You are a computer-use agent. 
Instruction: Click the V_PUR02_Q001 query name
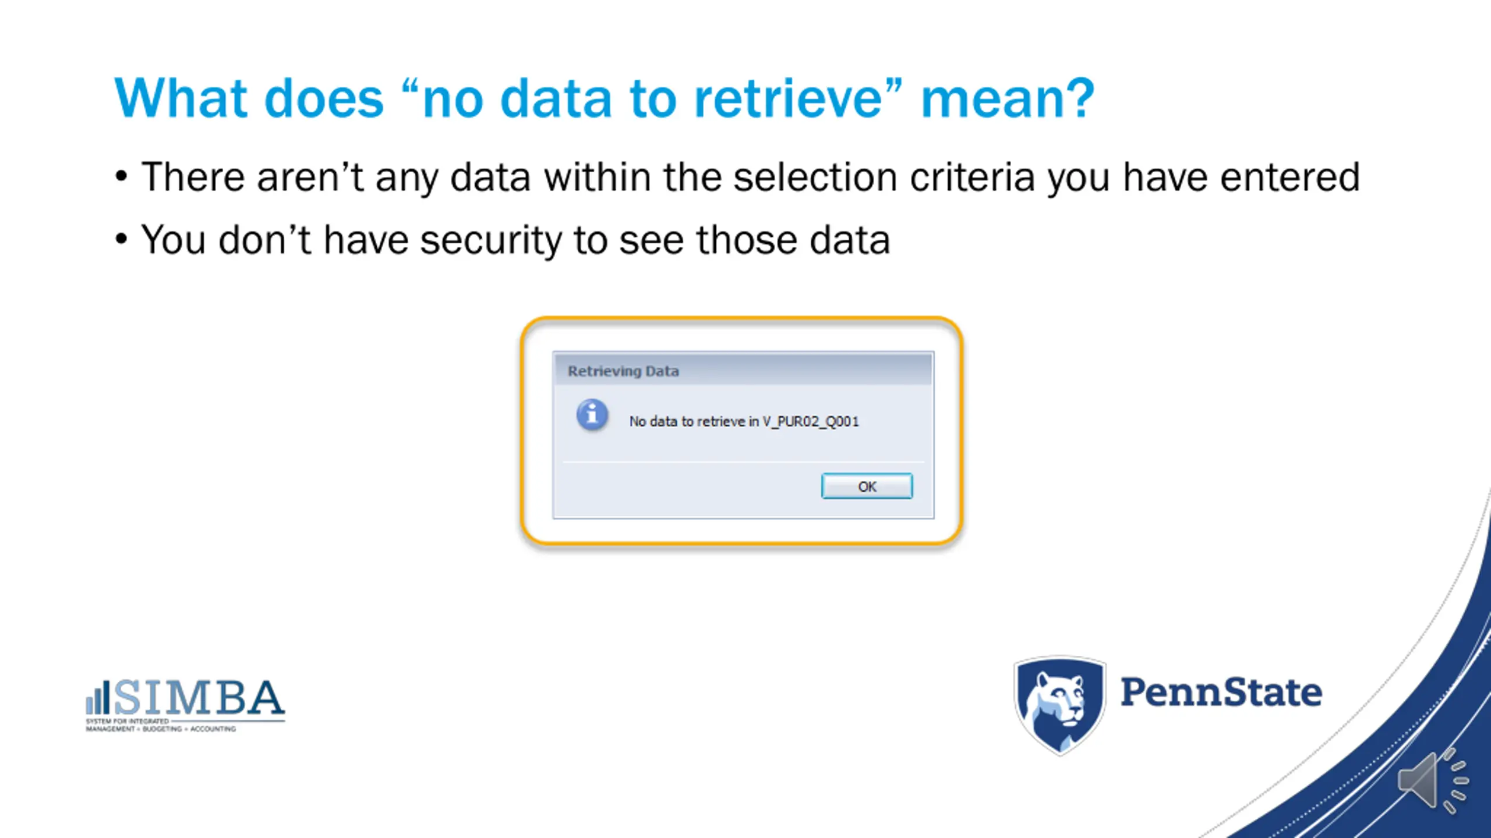[x=811, y=421]
